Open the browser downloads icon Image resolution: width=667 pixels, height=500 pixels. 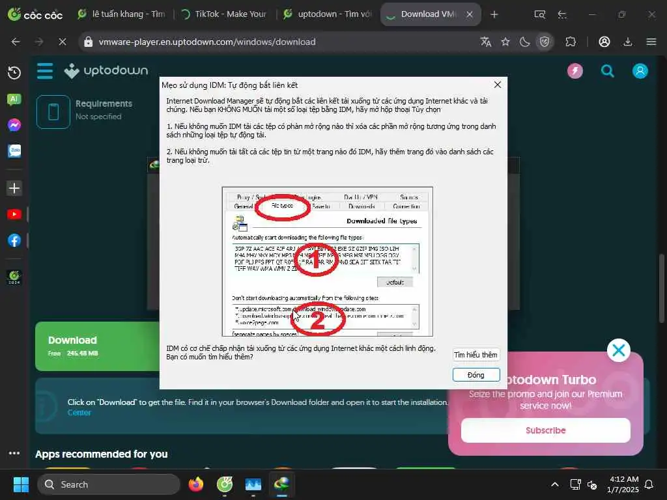pos(627,42)
